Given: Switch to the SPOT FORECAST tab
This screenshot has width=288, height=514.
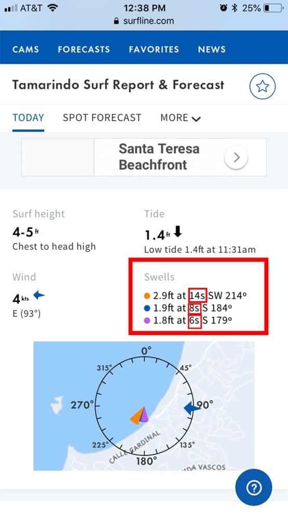Looking at the screenshot, I should click(x=102, y=118).
